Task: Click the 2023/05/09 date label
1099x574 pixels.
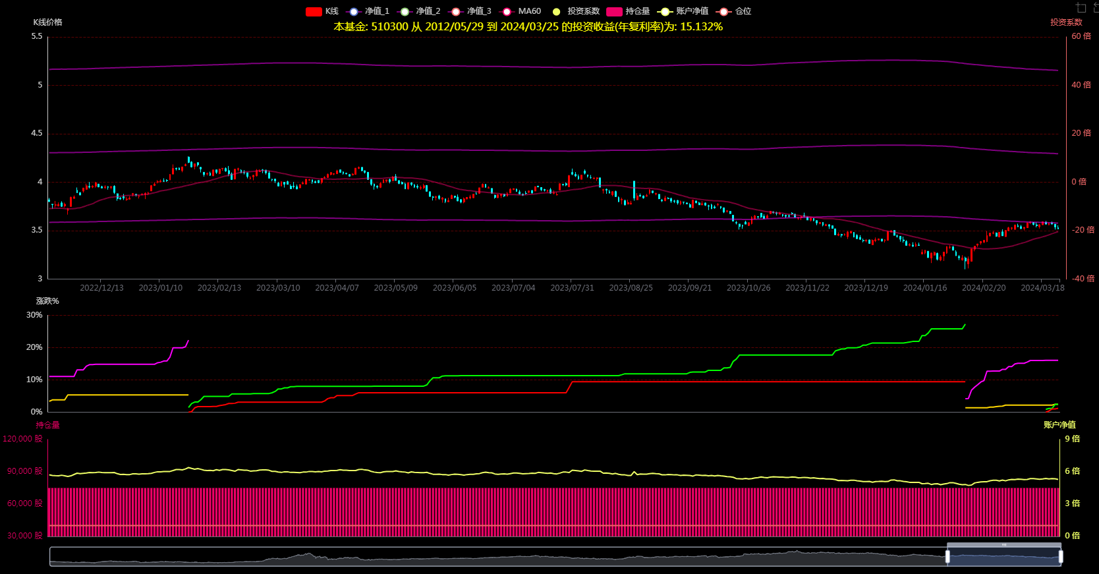Action: [x=395, y=288]
